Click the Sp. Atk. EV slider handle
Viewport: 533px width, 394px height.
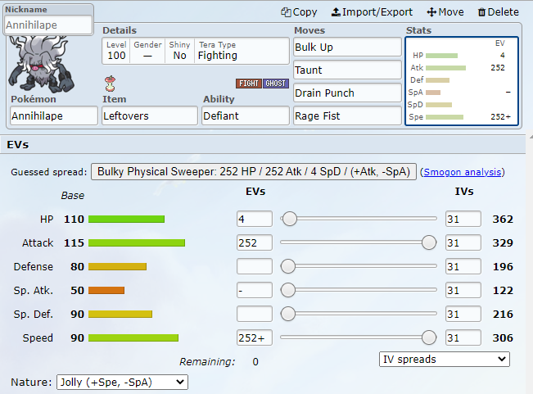[288, 290]
